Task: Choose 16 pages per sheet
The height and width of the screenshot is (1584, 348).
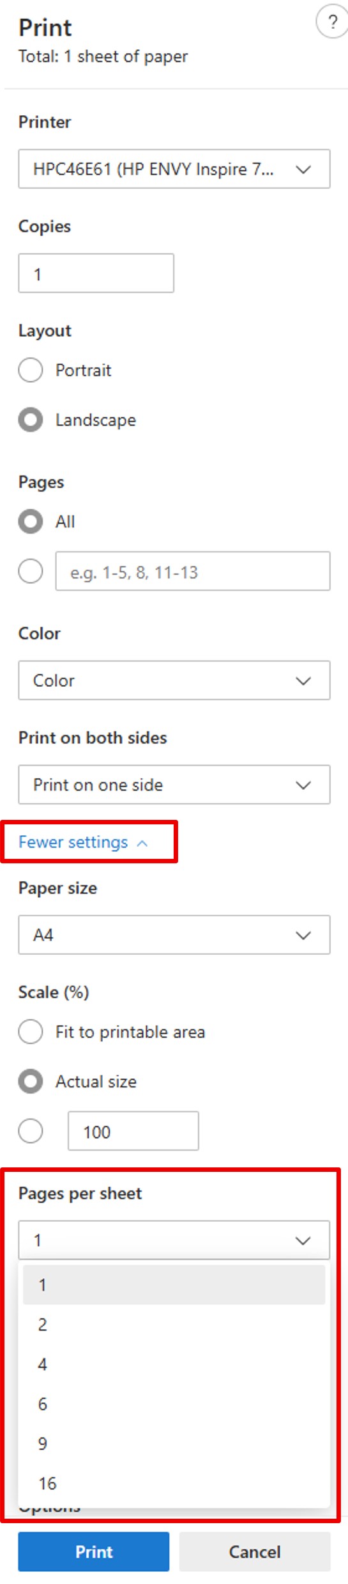Action: [x=174, y=1484]
